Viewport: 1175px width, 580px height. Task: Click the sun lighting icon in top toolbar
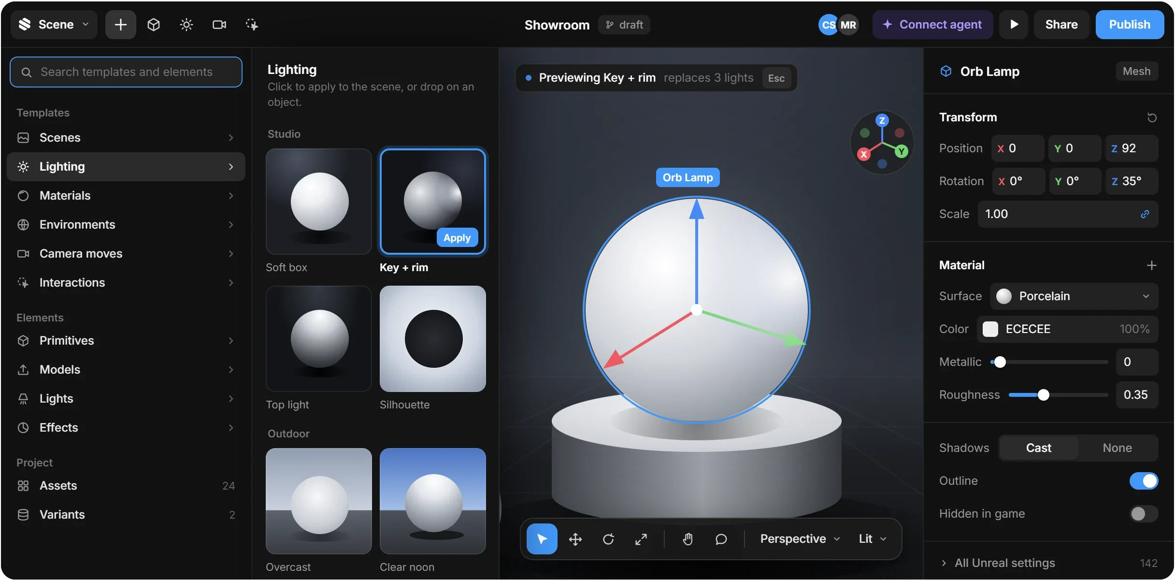click(x=186, y=25)
